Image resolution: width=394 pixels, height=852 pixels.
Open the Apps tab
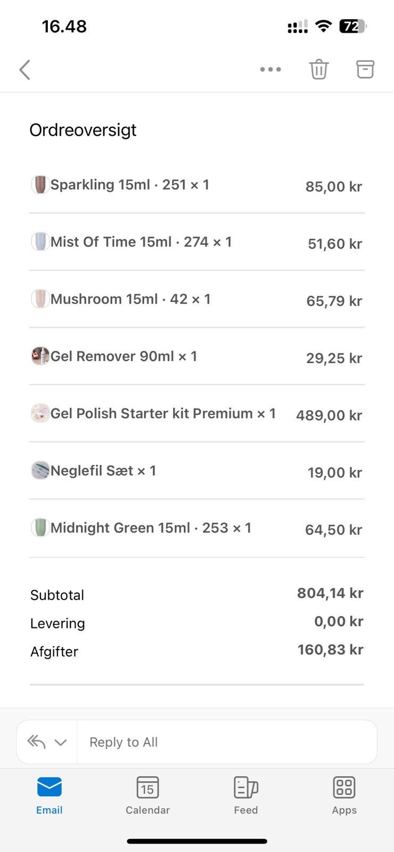tap(344, 796)
